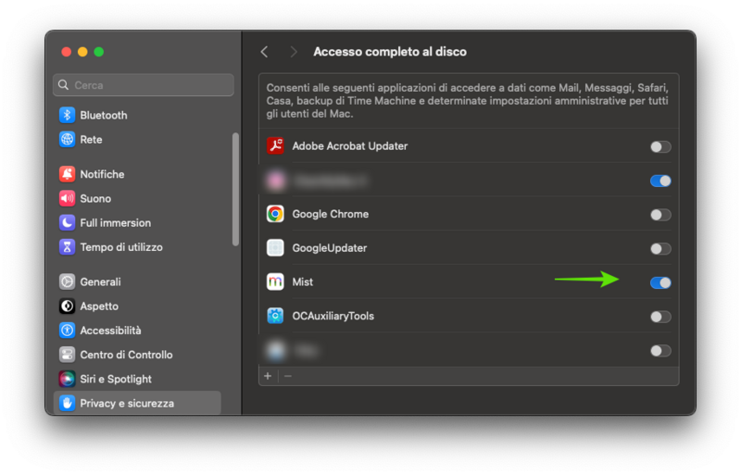Click the Tempo di utilizzo hourglass icon

point(67,247)
